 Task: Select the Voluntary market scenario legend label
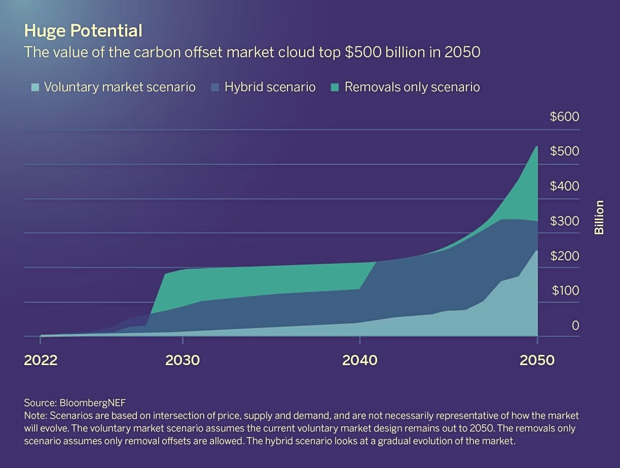pyautogui.click(x=120, y=87)
